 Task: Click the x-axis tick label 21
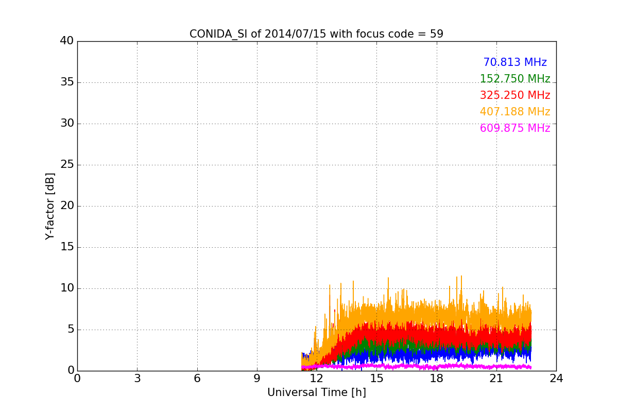tap(496, 379)
